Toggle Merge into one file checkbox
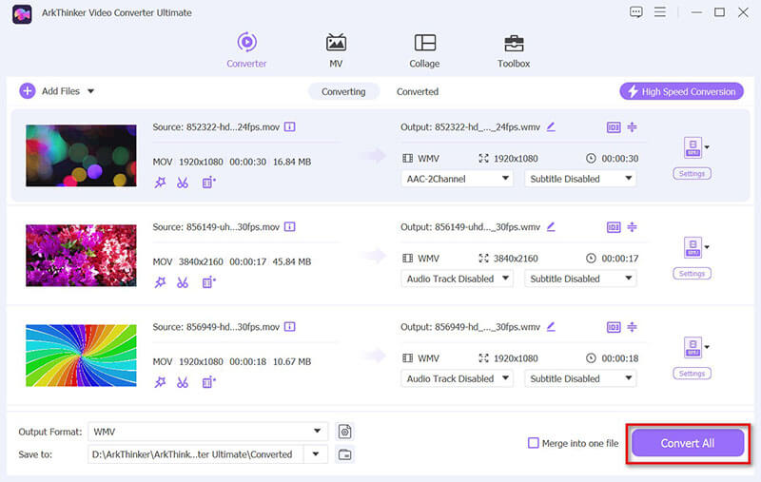This screenshot has width=761, height=482. 533,443
